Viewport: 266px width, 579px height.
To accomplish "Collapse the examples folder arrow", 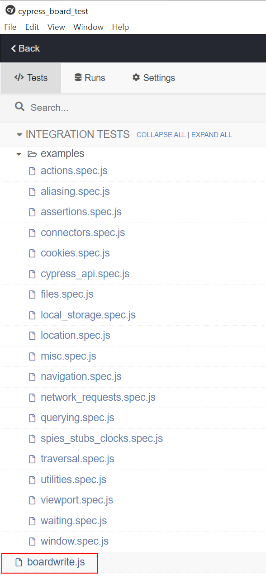I will (19, 154).
